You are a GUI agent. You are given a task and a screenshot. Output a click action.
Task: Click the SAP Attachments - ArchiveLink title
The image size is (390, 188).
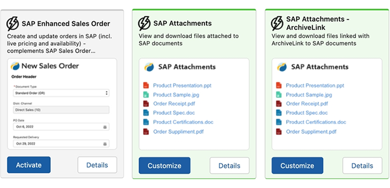[318, 23]
